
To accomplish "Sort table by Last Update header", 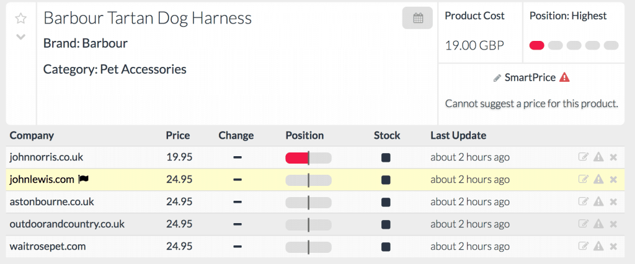I will [x=458, y=135].
